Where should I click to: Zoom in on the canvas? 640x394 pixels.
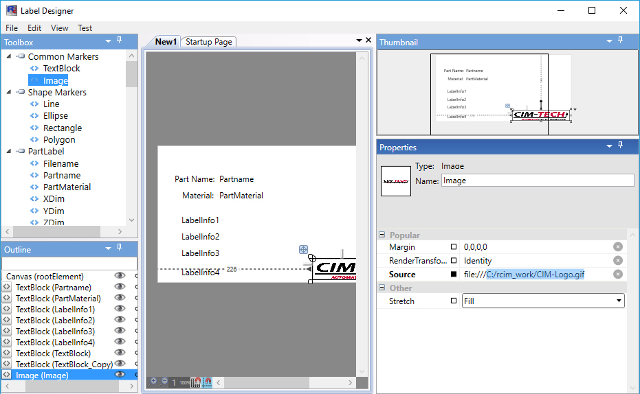coord(153,382)
